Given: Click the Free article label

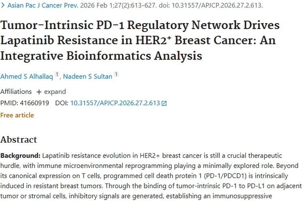Looking at the screenshot, I should pyautogui.click(x=17, y=115).
